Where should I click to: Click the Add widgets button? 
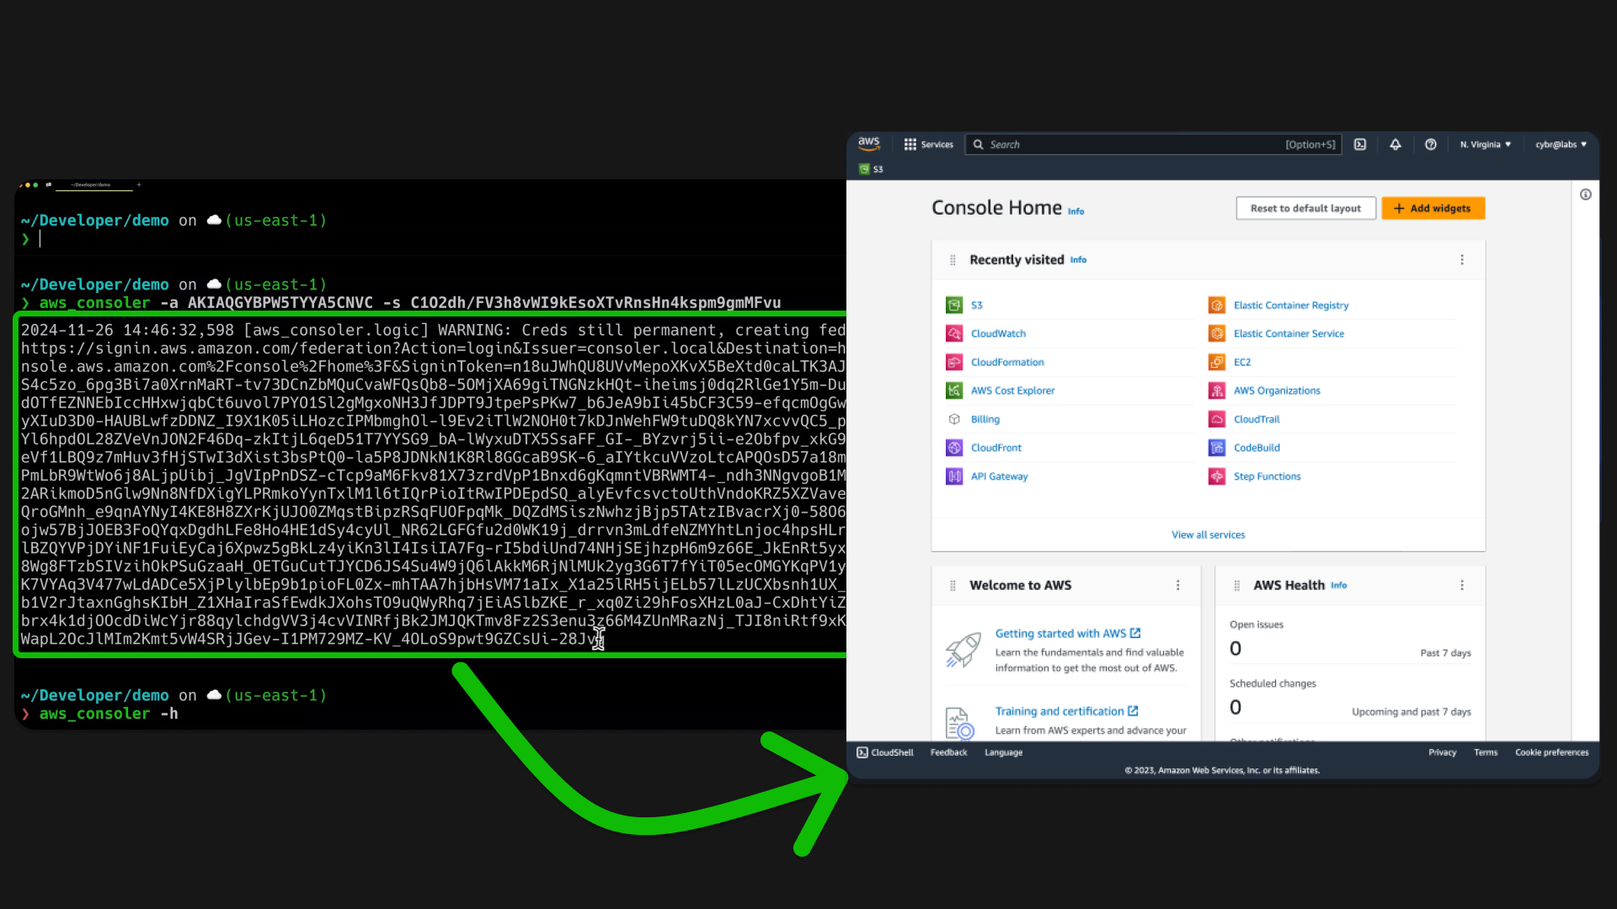pyautogui.click(x=1433, y=209)
